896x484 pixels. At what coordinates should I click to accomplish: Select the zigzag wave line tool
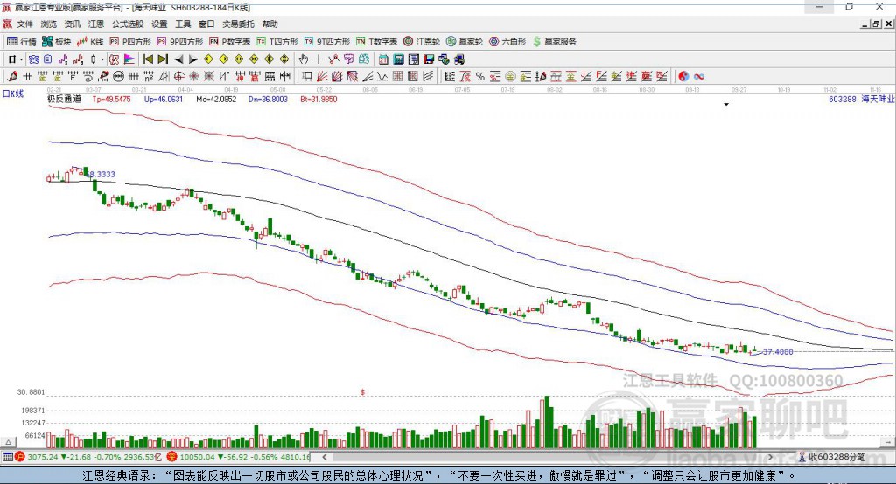pos(382,77)
